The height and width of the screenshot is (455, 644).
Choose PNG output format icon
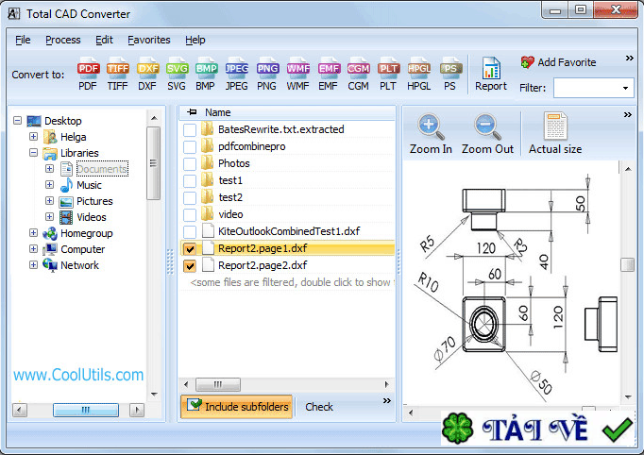(x=267, y=74)
